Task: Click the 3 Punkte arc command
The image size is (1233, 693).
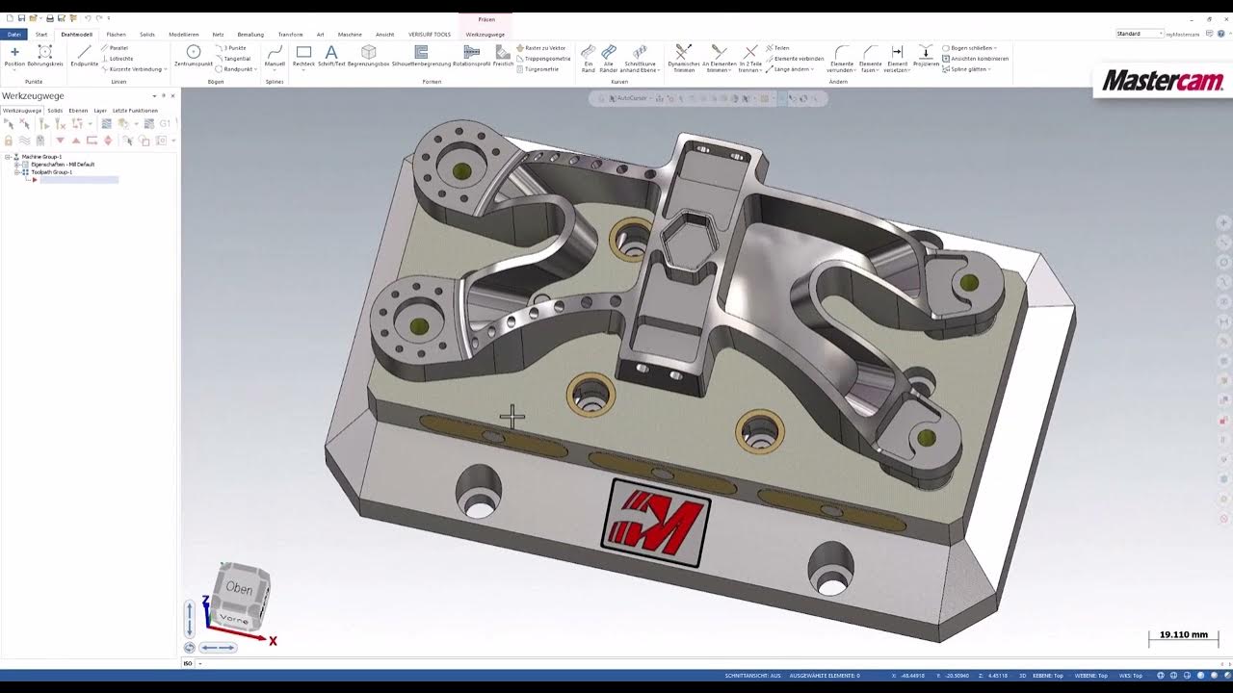Action: pos(231,47)
